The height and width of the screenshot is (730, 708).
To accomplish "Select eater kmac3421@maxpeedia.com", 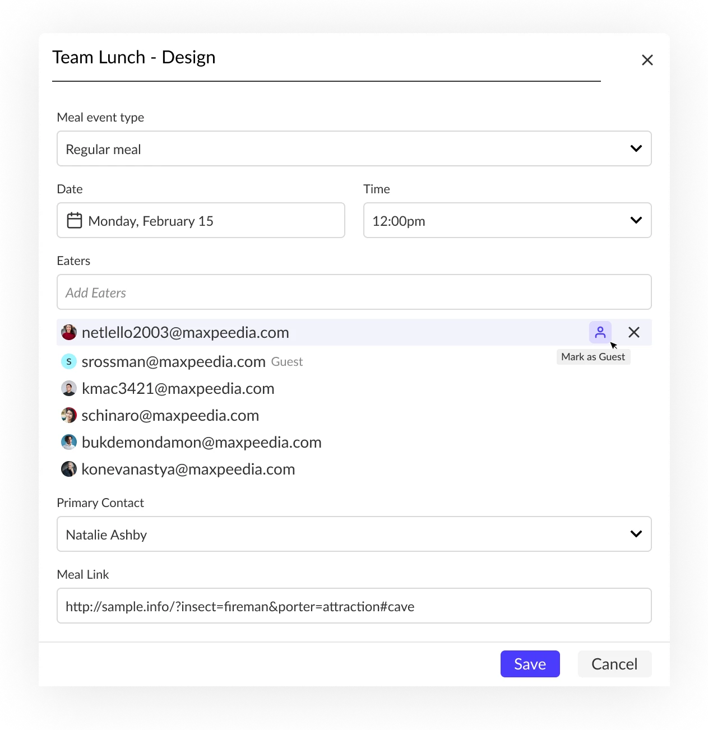I will coord(178,388).
